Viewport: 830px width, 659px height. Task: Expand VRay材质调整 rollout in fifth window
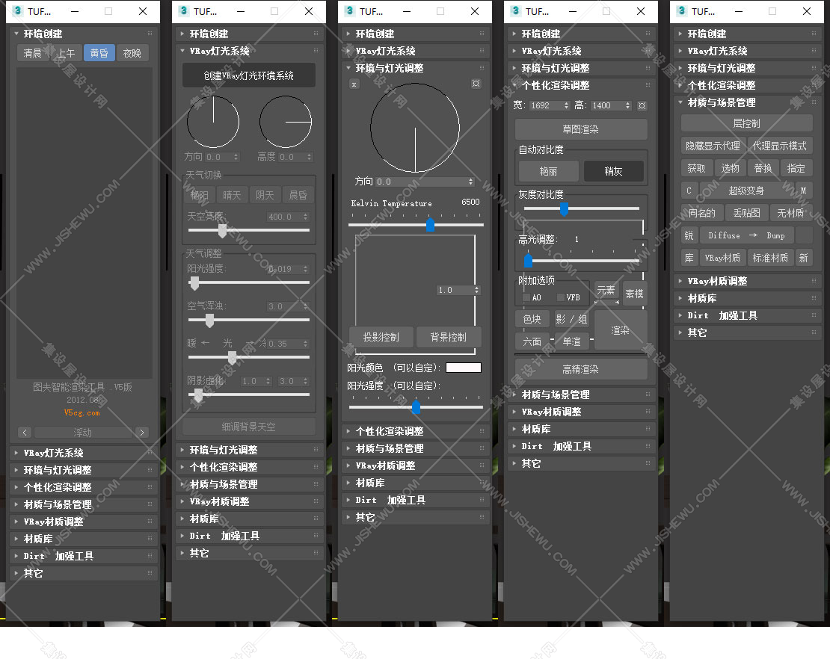pyautogui.click(x=746, y=282)
